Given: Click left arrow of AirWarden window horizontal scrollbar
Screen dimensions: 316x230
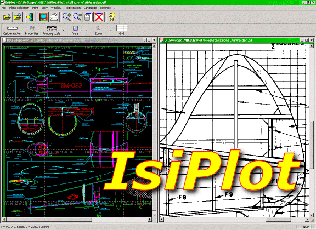Looking at the screenshot, I should coord(161,220).
